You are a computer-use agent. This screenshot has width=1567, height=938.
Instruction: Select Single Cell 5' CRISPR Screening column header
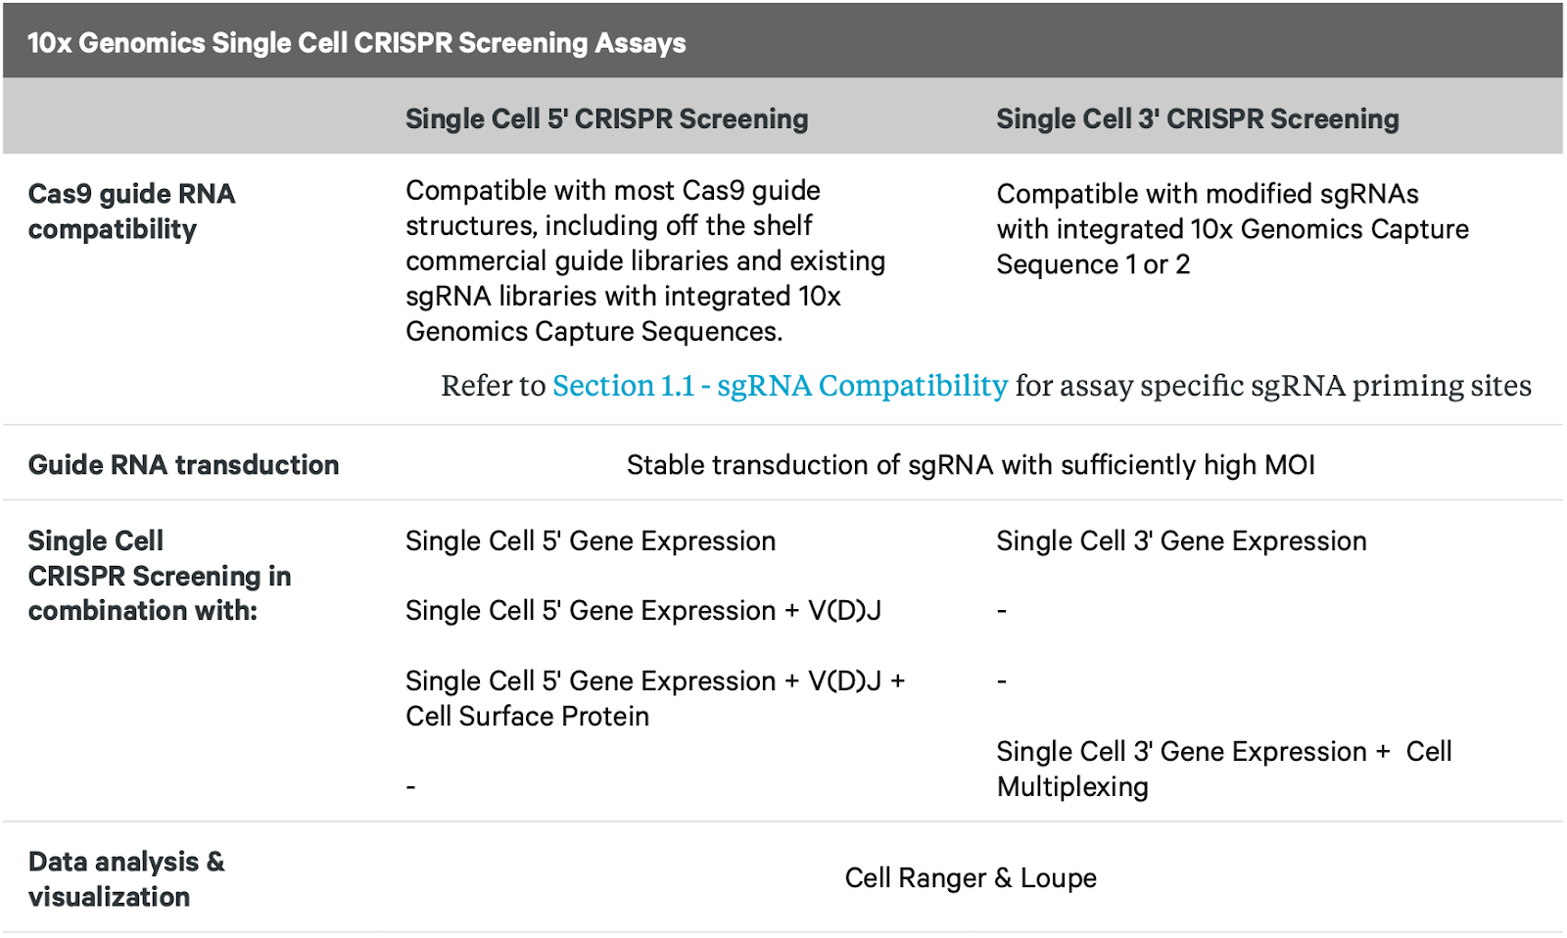[x=607, y=119]
